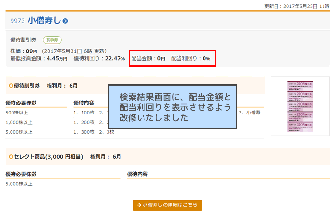
Task: Click the 最低投資金額：4.45万円 value
Action: tap(39, 58)
